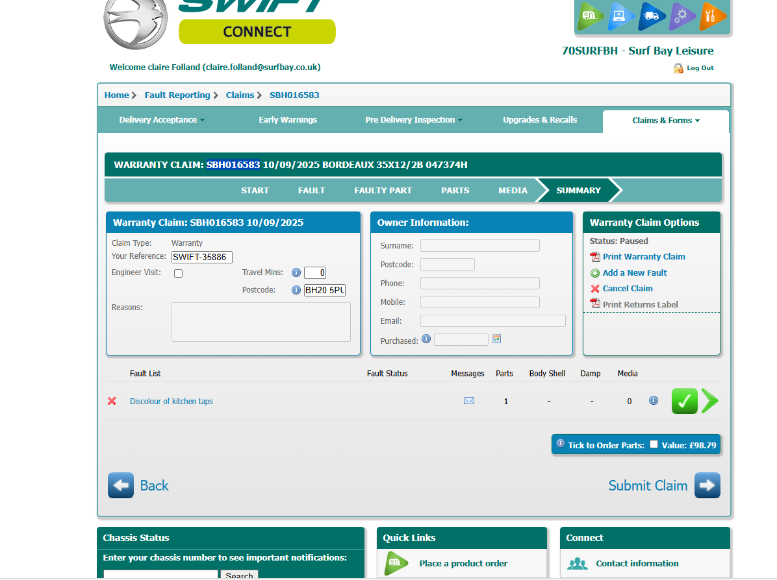Click the dark blue delivery truck icon
Image resolution: width=777 pixels, height=580 pixels.
pyautogui.click(x=650, y=16)
